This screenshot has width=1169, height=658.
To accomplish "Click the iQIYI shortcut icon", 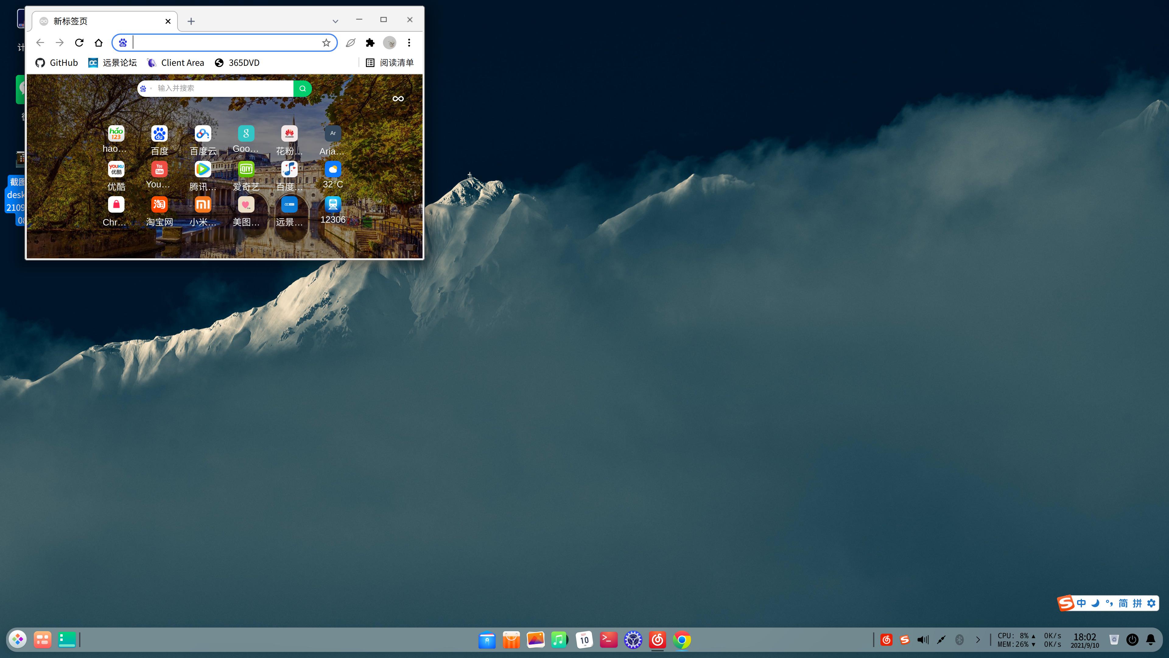I will [x=246, y=169].
